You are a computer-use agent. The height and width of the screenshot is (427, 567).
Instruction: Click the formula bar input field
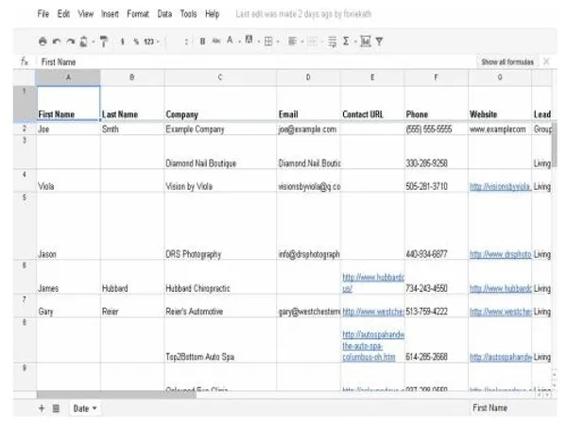point(255,61)
